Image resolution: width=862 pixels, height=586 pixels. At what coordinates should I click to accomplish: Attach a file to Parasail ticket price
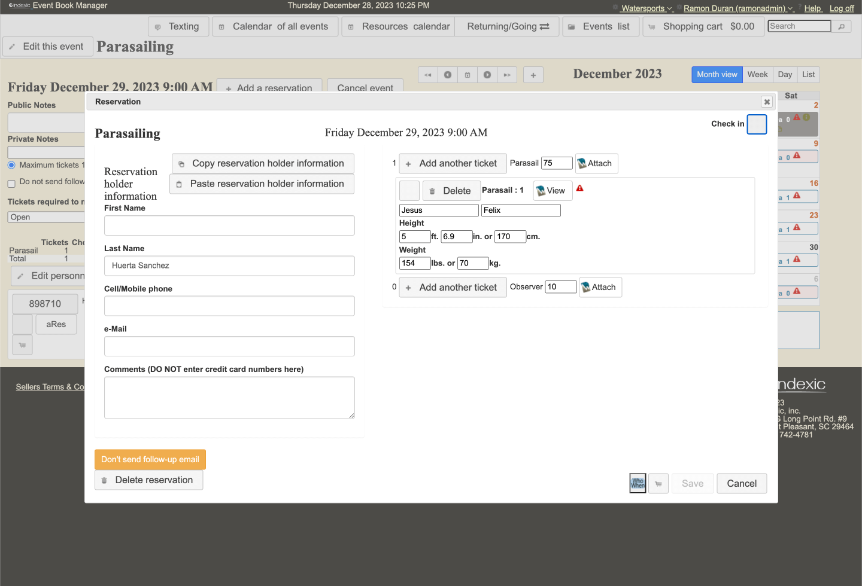pos(596,163)
